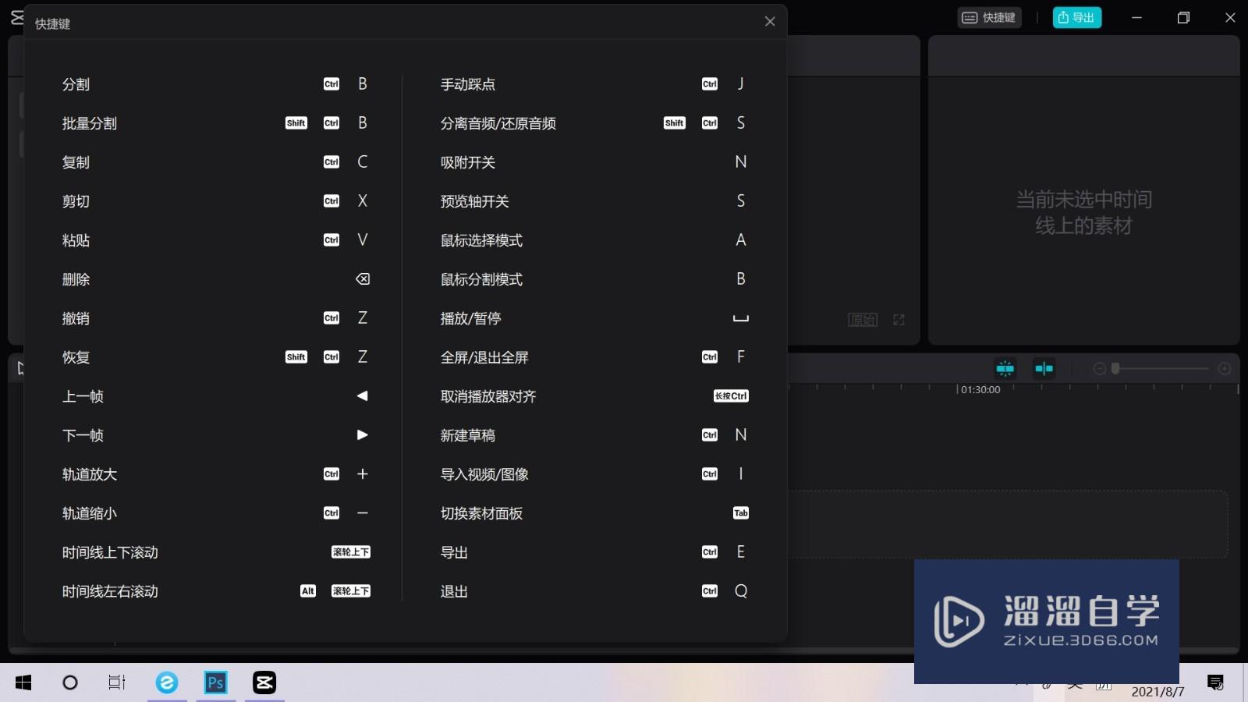Click the Alt key badge for 时间线左右滚动
Image resolution: width=1248 pixels, height=702 pixels.
tap(308, 591)
